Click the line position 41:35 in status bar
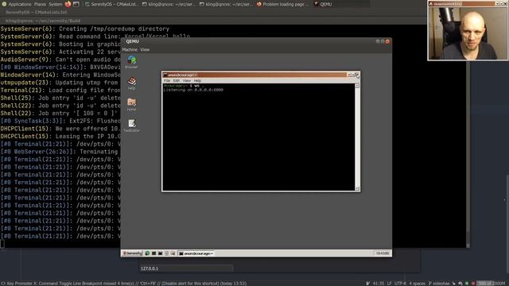 379,284
